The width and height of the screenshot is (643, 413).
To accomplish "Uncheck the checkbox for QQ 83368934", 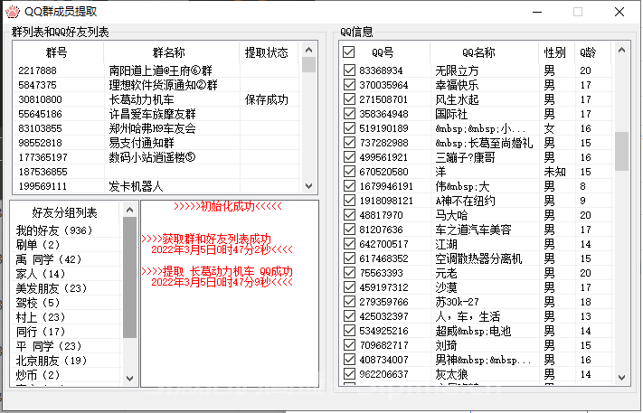I will point(349,70).
